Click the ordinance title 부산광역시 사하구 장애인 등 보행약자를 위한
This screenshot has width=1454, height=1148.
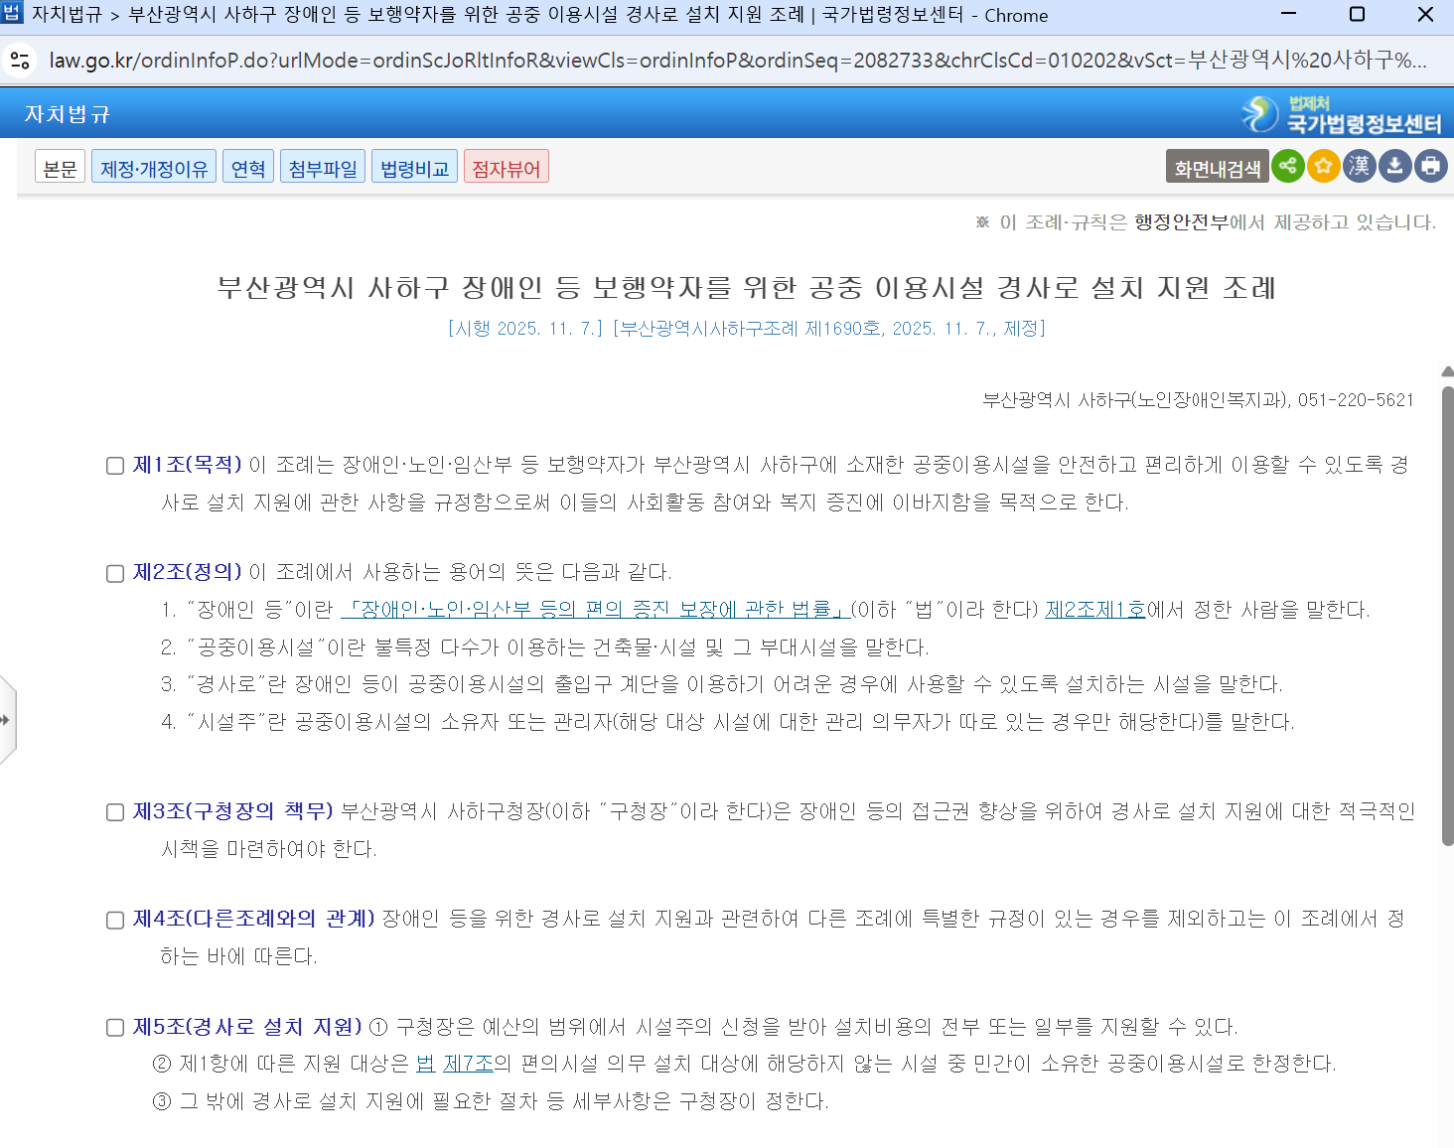click(746, 288)
